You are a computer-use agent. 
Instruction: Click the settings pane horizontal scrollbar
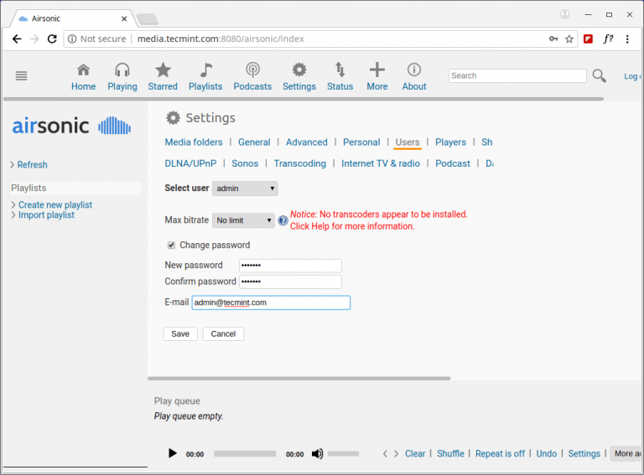(x=299, y=379)
